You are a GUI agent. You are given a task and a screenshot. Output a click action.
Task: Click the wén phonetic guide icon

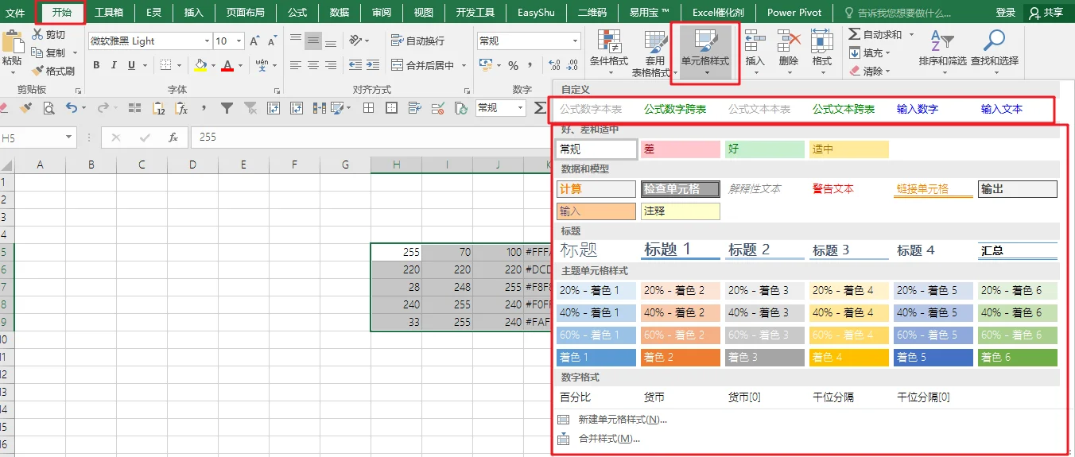tap(262, 65)
